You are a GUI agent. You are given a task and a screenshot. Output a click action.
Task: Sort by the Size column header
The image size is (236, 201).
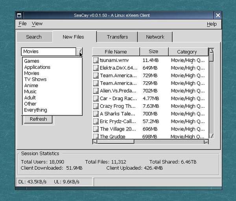coord(154,52)
